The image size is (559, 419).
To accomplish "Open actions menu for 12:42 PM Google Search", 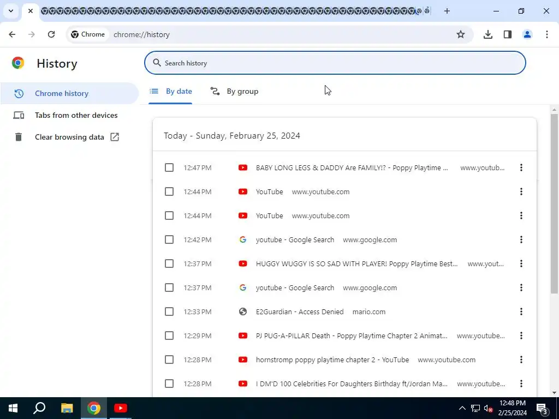I will point(521,240).
